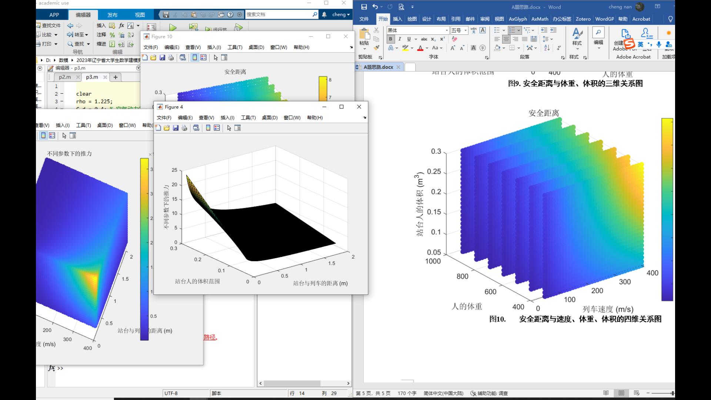
Task: Expand the font color arrow next to red A
Action: [x=427, y=48]
